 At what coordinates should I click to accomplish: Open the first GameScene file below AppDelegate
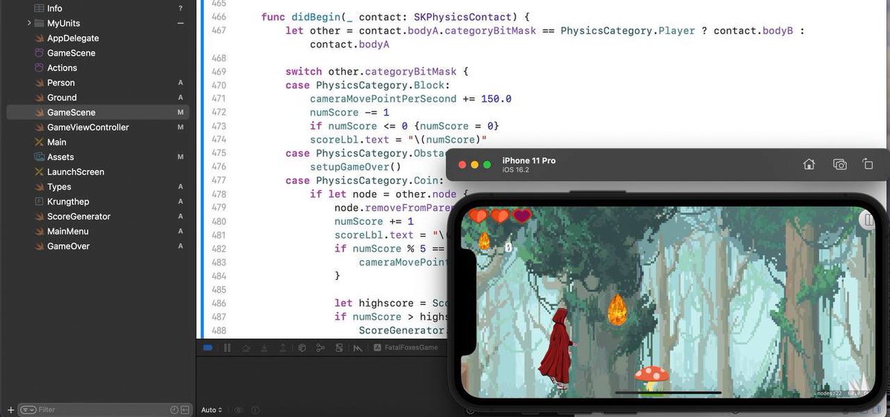click(71, 53)
